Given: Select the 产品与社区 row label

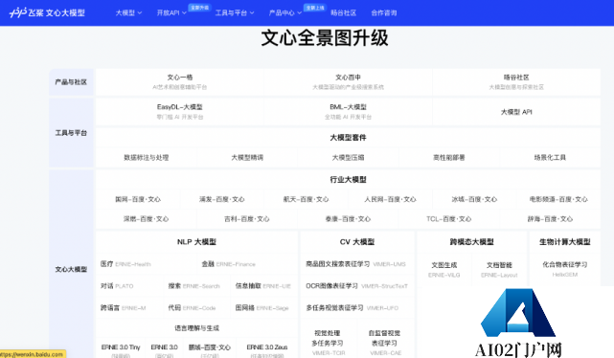Looking at the screenshot, I should 71,82.
